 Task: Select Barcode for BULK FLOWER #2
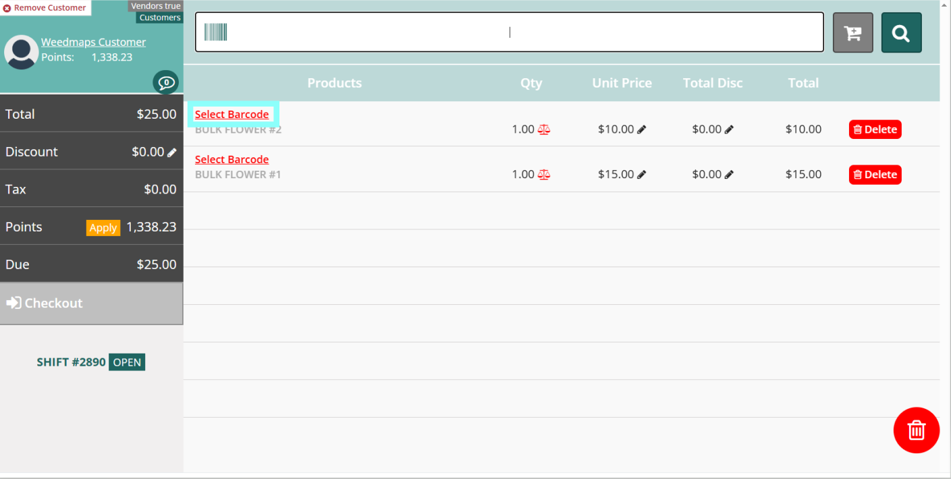click(232, 114)
